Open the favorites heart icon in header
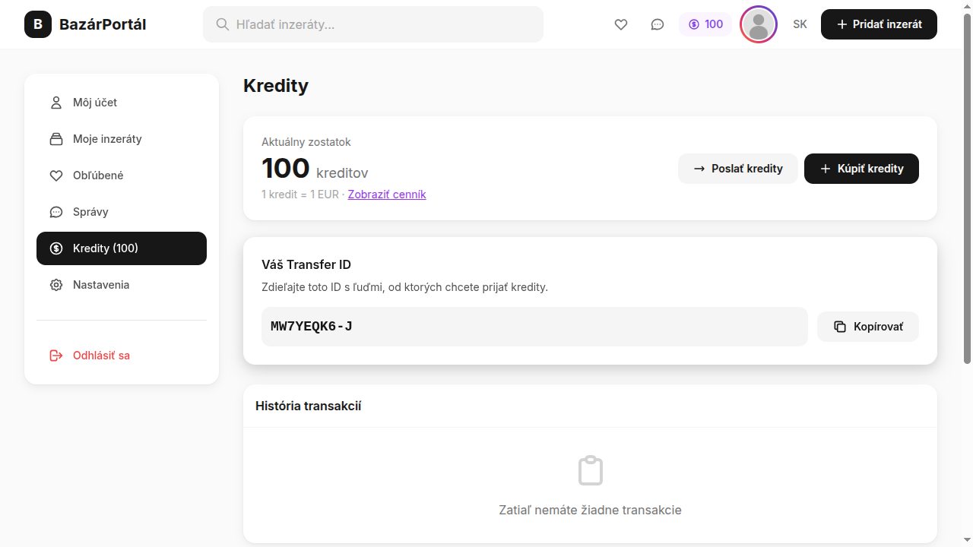 (x=621, y=24)
